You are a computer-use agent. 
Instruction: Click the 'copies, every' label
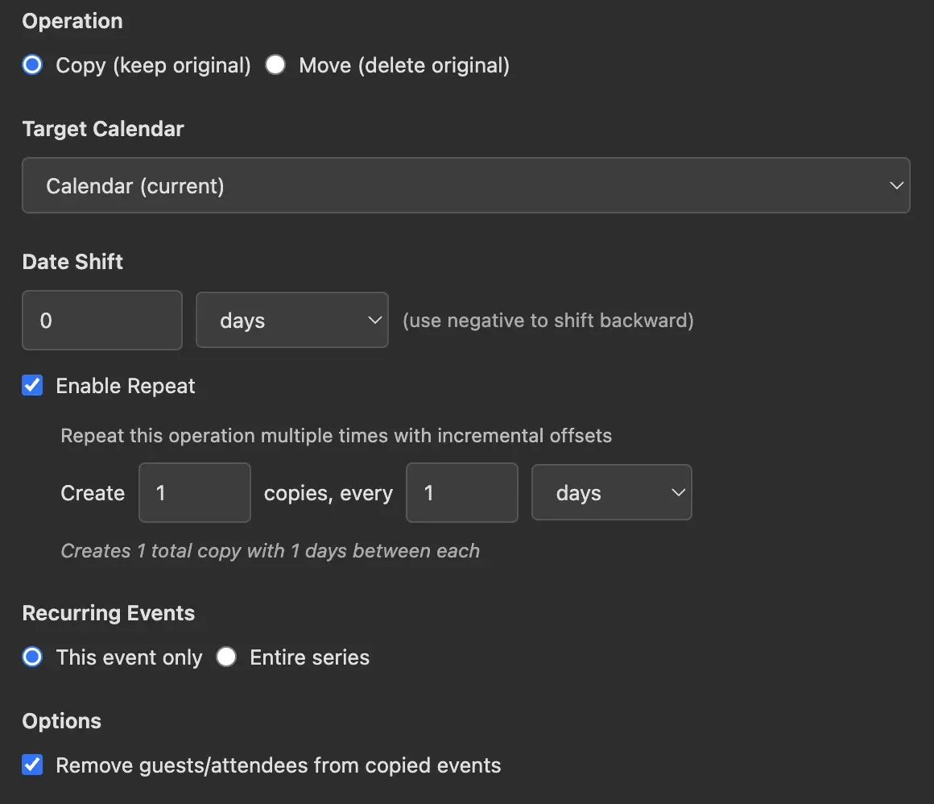coord(329,494)
